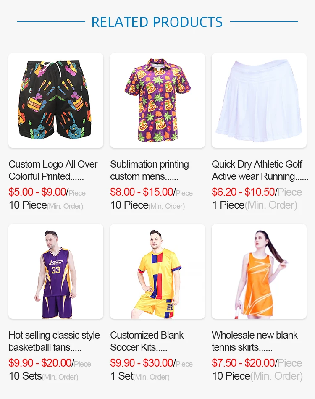Click the RELATED PRODUCTS heading

(157, 22)
